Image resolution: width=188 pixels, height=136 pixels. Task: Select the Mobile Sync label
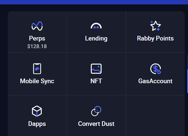tap(37, 81)
